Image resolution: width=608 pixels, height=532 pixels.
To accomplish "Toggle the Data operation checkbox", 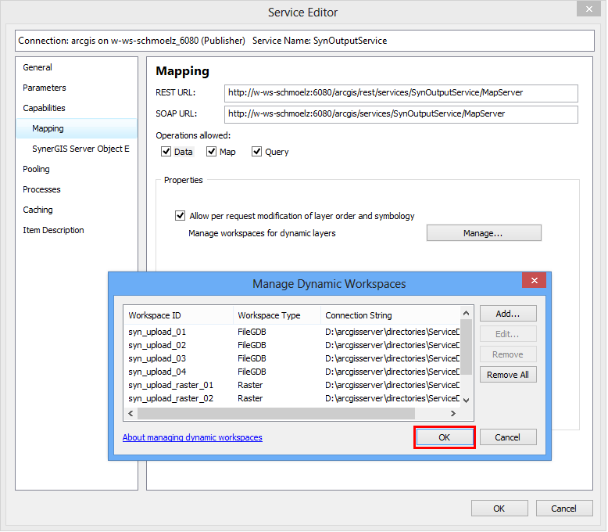I will click(166, 152).
